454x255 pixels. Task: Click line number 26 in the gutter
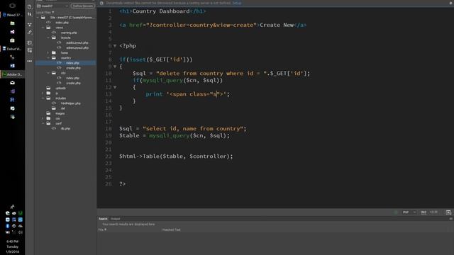[x=109, y=183]
